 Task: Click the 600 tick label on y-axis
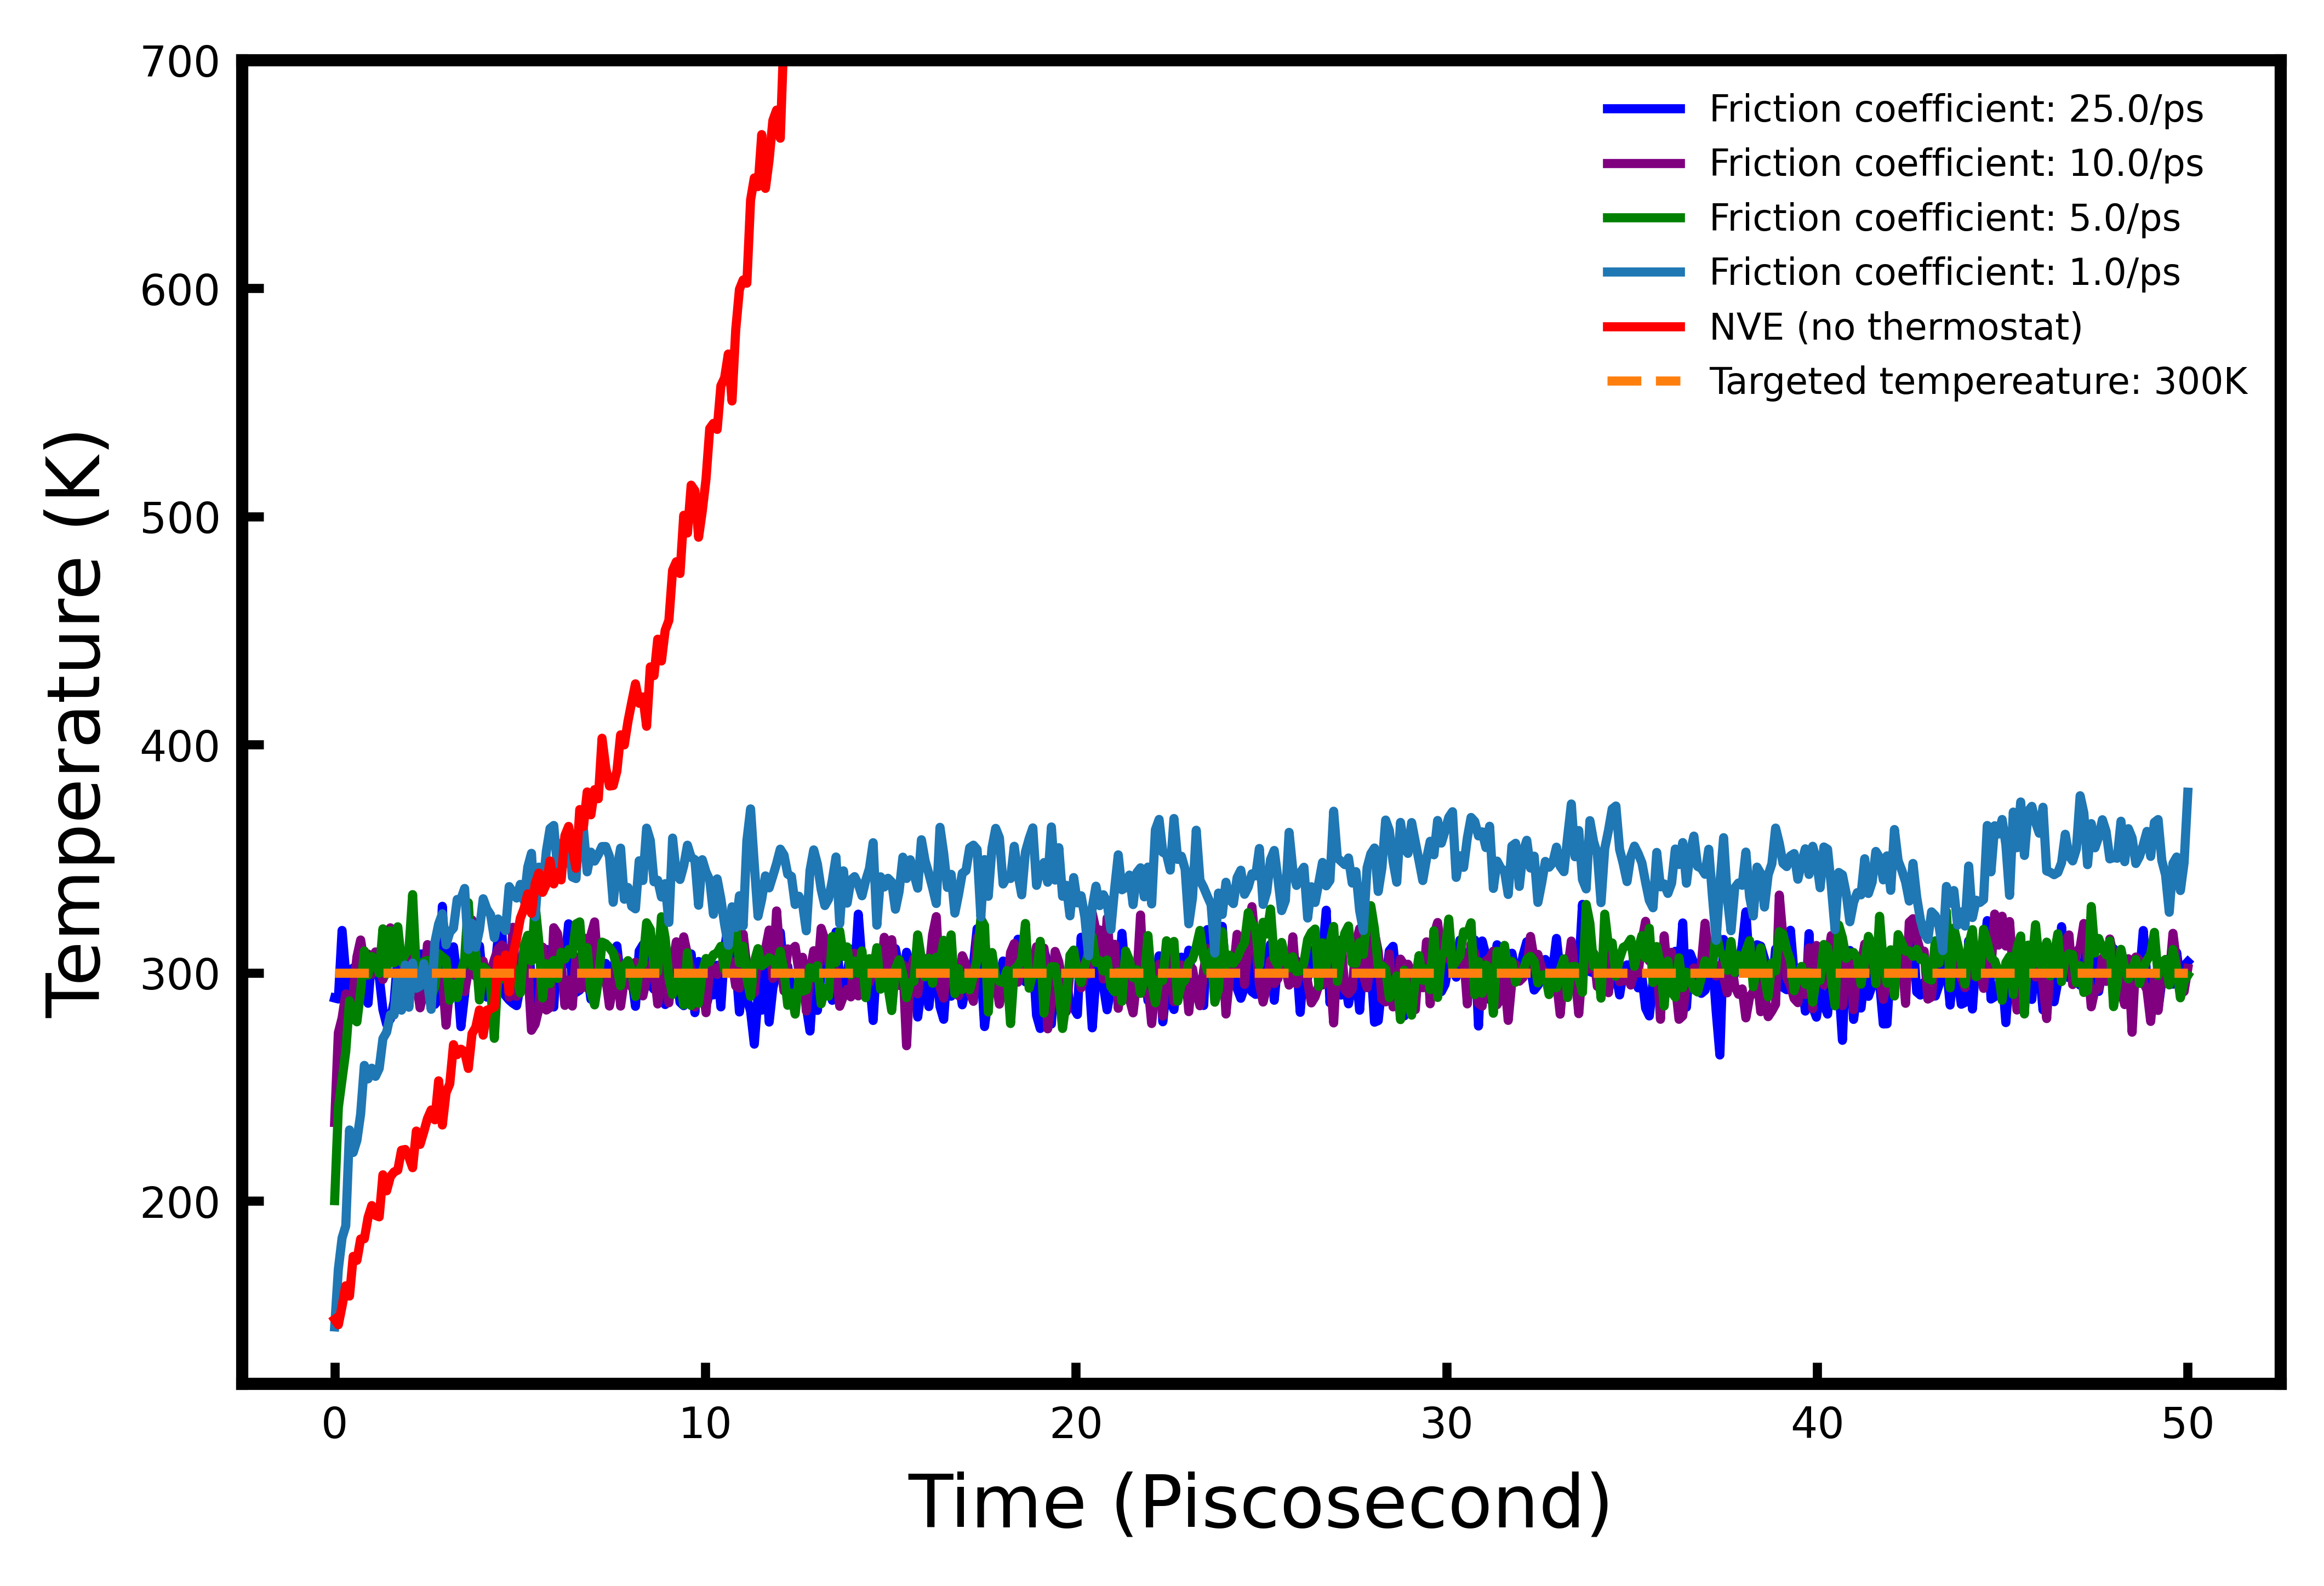[x=179, y=291]
